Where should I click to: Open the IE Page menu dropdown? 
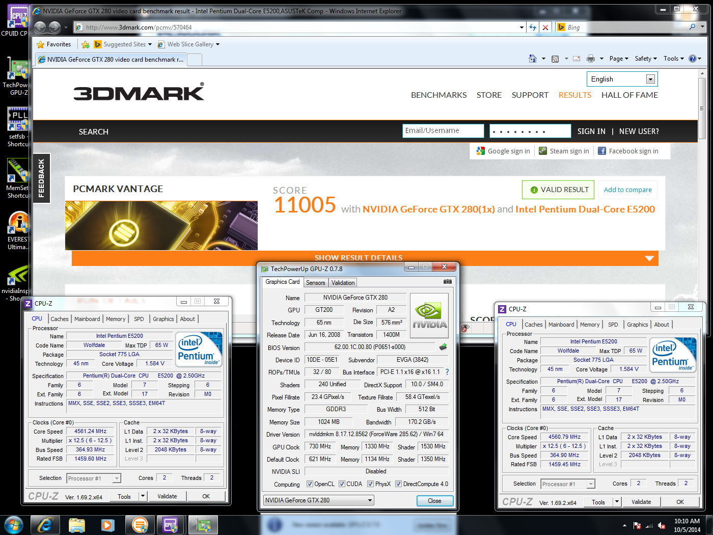[619, 59]
